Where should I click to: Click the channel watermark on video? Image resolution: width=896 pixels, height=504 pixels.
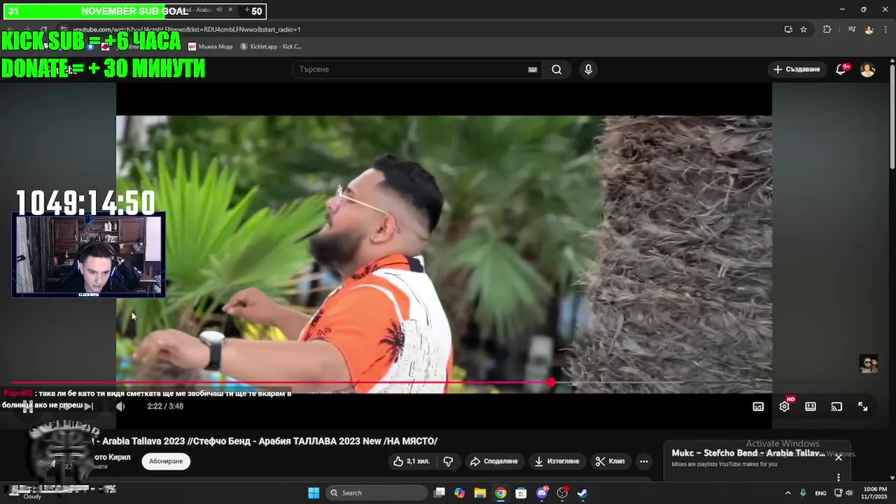[869, 364]
